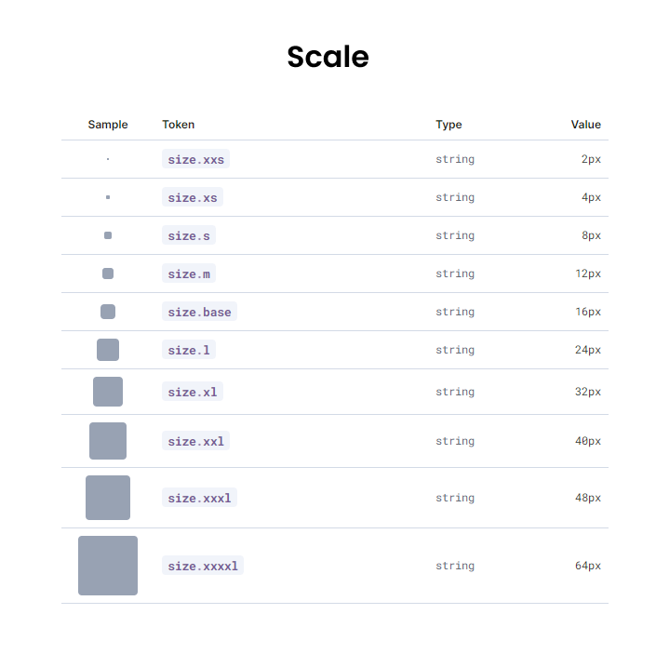The image size is (656, 654).
Task: Click the Type column header
Action: point(448,125)
